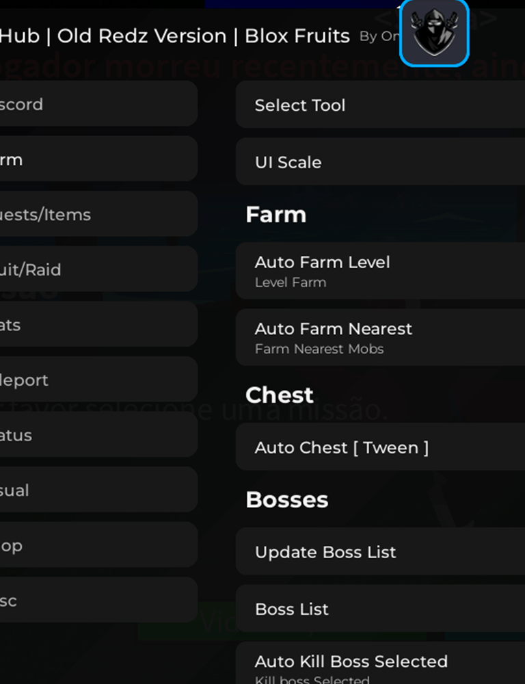
Task: Go to the Shop sidebar tab
Action: (x=96, y=545)
